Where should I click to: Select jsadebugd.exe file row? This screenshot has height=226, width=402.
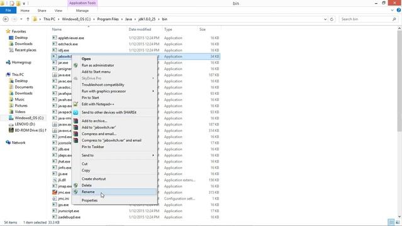coord(136,217)
